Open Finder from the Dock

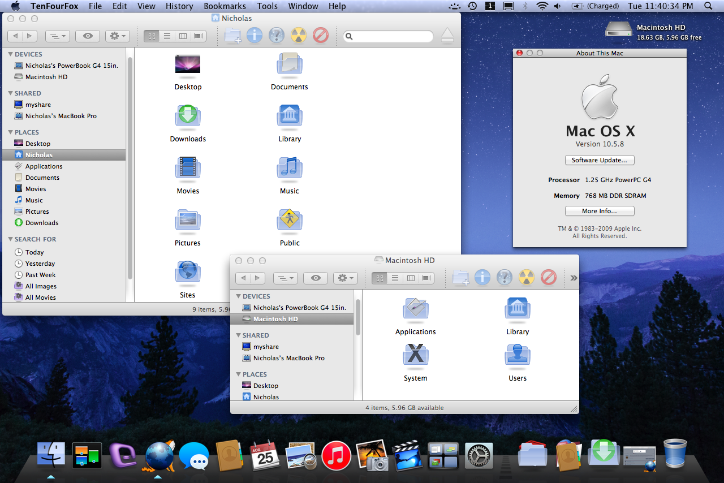51,455
